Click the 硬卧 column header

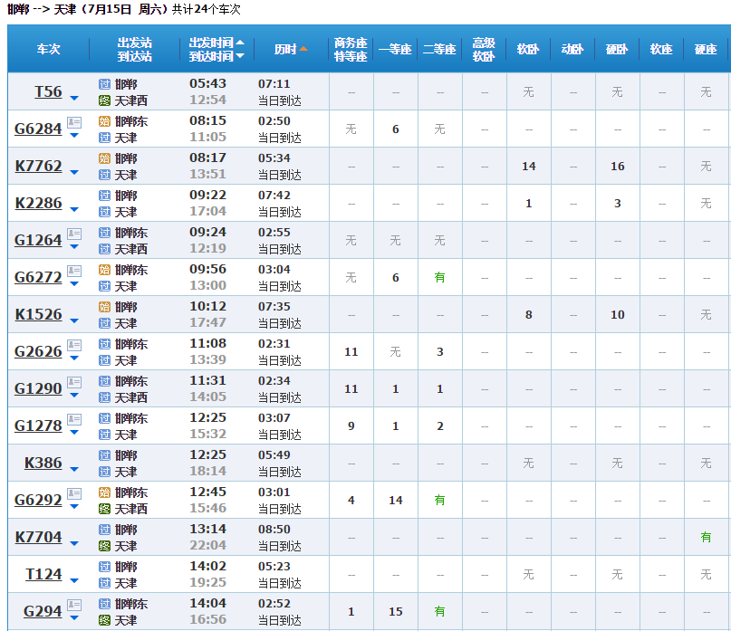click(x=617, y=49)
